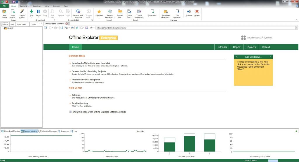Expand the Delete dropdown arrow

click(x=197, y=17)
